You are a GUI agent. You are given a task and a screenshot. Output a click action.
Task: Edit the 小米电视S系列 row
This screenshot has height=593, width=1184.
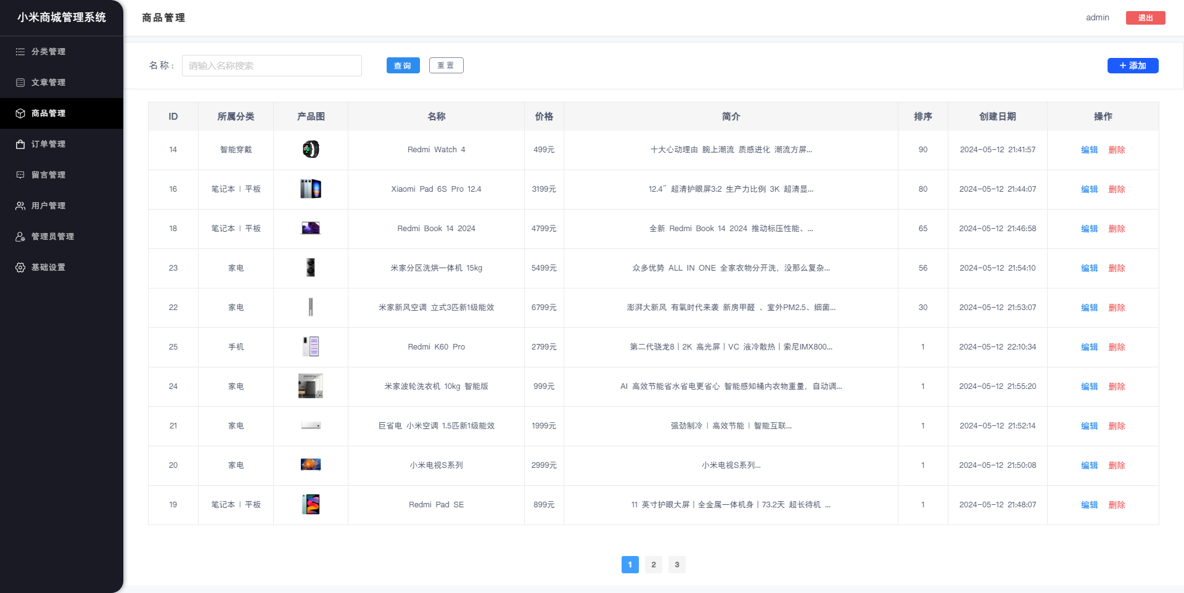pos(1090,465)
